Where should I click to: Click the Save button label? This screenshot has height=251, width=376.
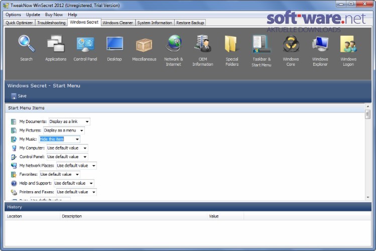22,96
